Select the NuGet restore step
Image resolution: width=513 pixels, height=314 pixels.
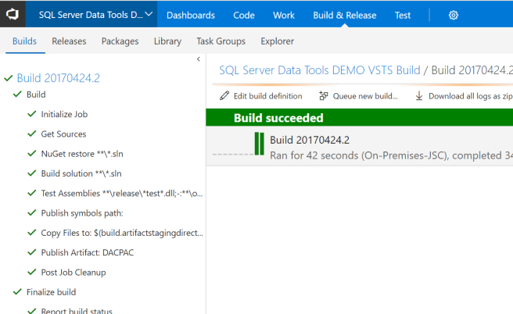pyautogui.click(x=84, y=154)
